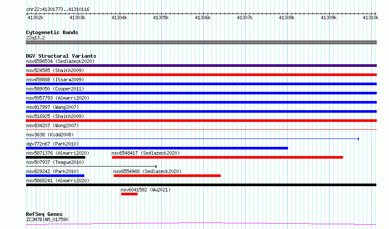Viewport: 389px width, 229px height.
Task: Click the 41309k ruler tick label
Action: pyautogui.click(x=329, y=17)
